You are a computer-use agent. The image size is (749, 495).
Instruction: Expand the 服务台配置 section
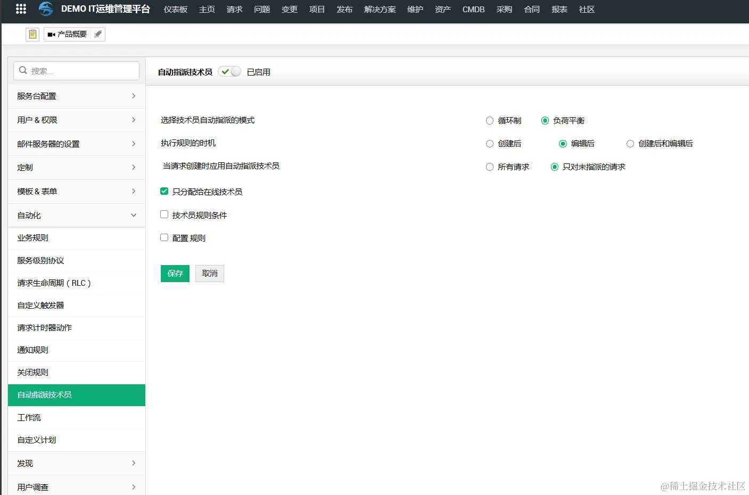pos(76,96)
